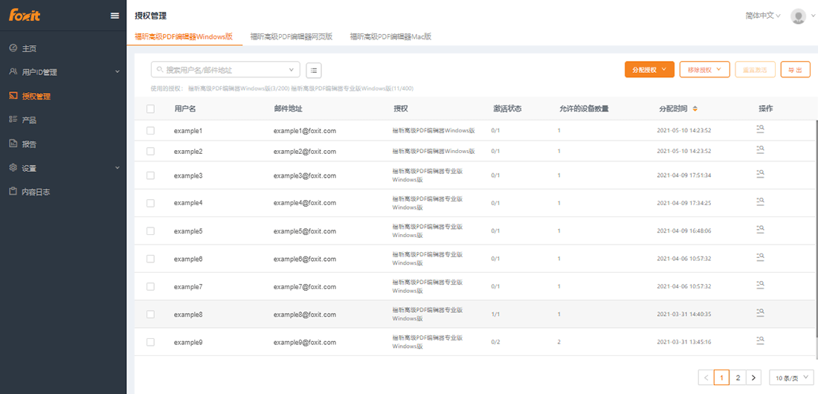View details icon for example6

tap(760, 258)
